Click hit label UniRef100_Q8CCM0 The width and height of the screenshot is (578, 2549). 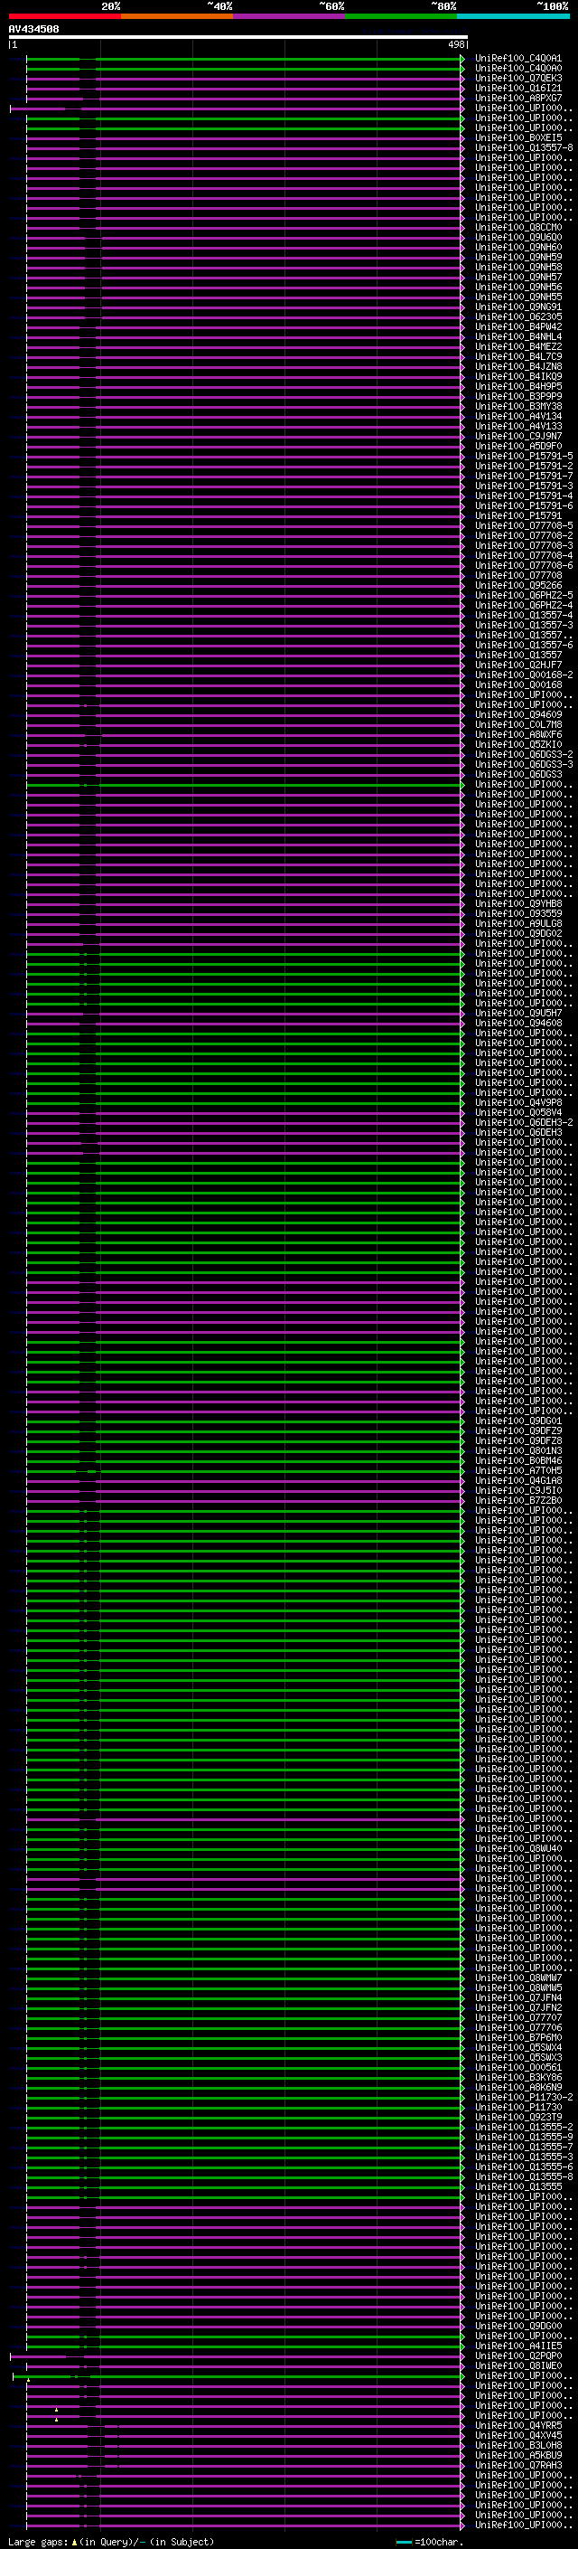(x=518, y=228)
